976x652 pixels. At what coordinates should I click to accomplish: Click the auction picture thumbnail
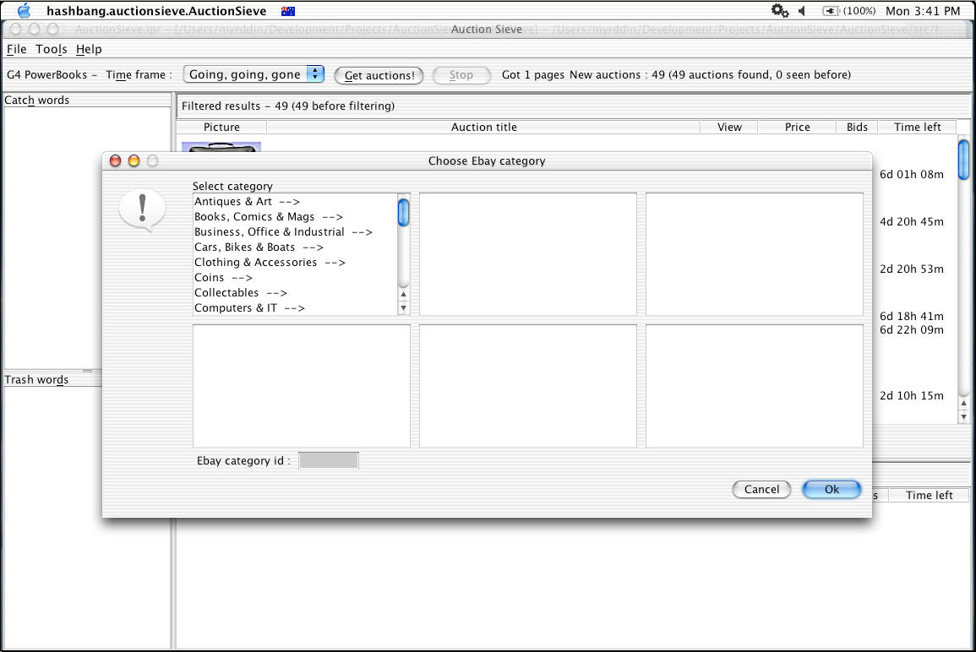tap(221, 147)
